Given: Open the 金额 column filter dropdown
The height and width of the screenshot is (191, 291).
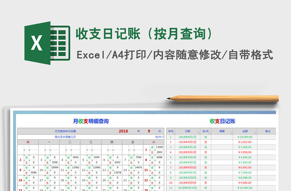Looking at the screenshot, I should pyautogui.click(x=256, y=133).
